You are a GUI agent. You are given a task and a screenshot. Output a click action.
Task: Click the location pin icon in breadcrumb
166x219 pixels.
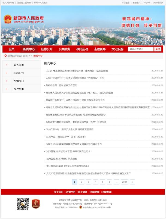click(x=5, y=56)
